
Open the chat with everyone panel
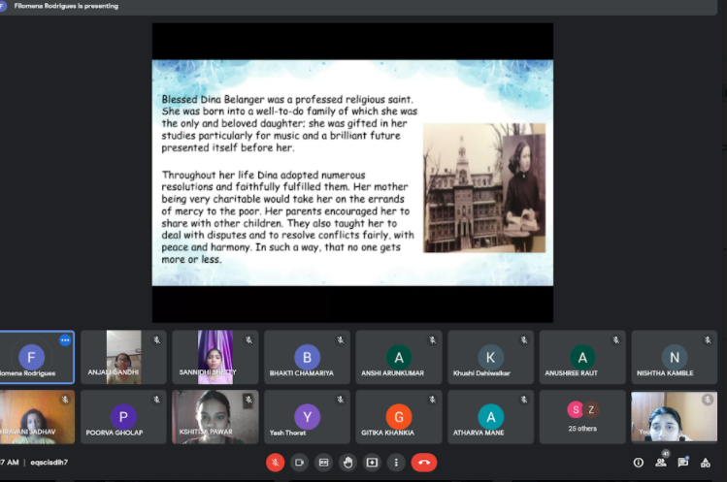pyautogui.click(x=683, y=463)
